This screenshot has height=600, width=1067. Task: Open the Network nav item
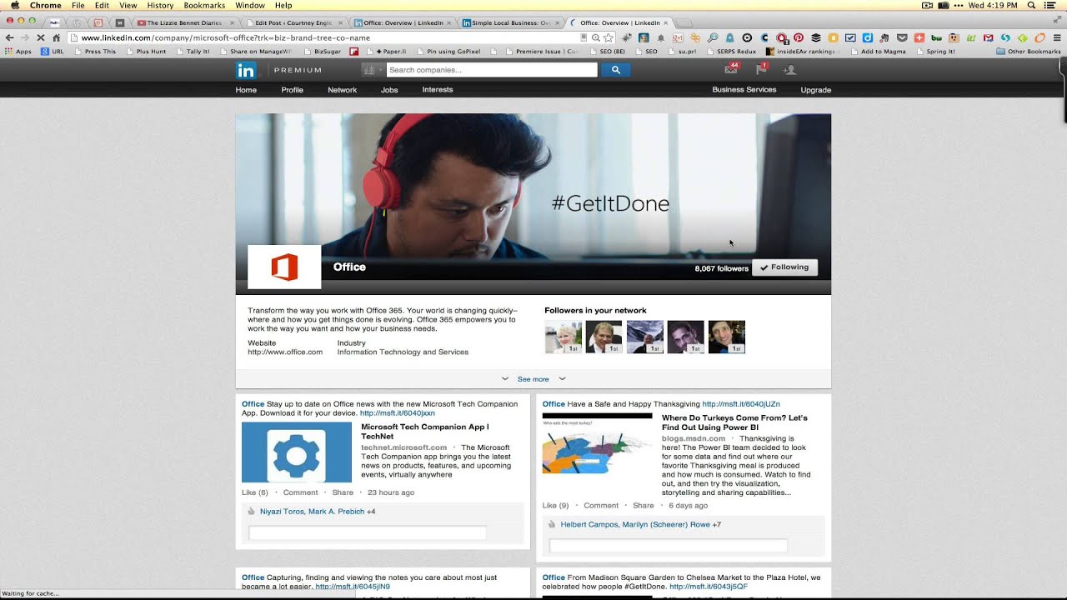(x=342, y=90)
